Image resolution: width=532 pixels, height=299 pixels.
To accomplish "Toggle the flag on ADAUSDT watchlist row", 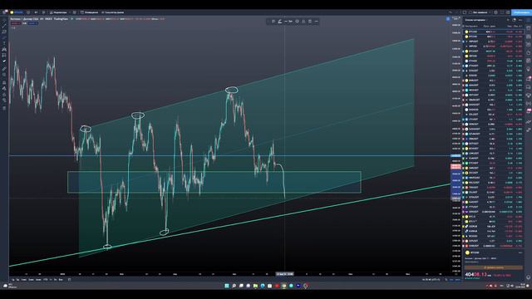I will (464, 86).
